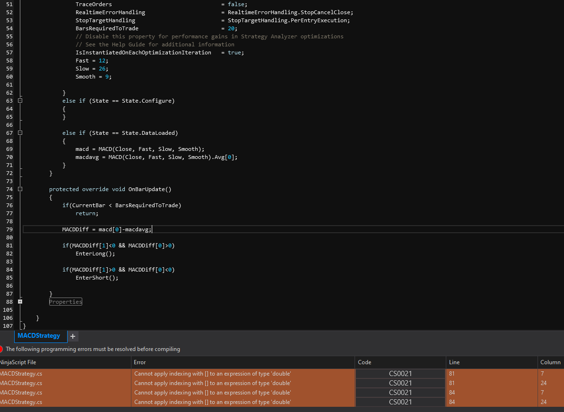564x412 pixels.
Task: Open a new tab with plus icon
Action: [73, 336]
